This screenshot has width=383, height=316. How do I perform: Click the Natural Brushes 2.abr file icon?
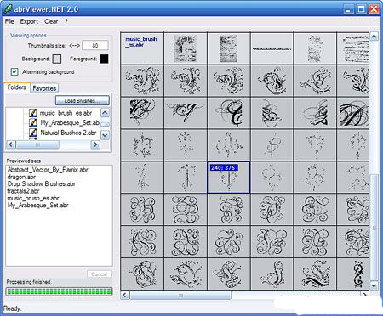click(x=32, y=133)
